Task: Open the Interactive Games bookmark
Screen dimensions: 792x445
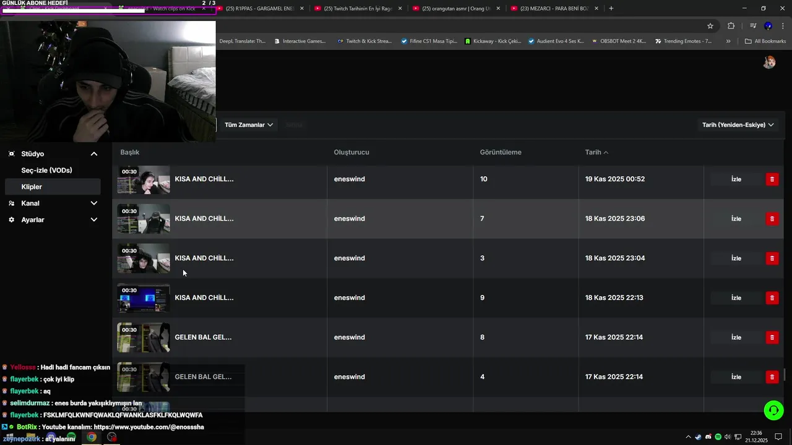Action: coord(300,41)
